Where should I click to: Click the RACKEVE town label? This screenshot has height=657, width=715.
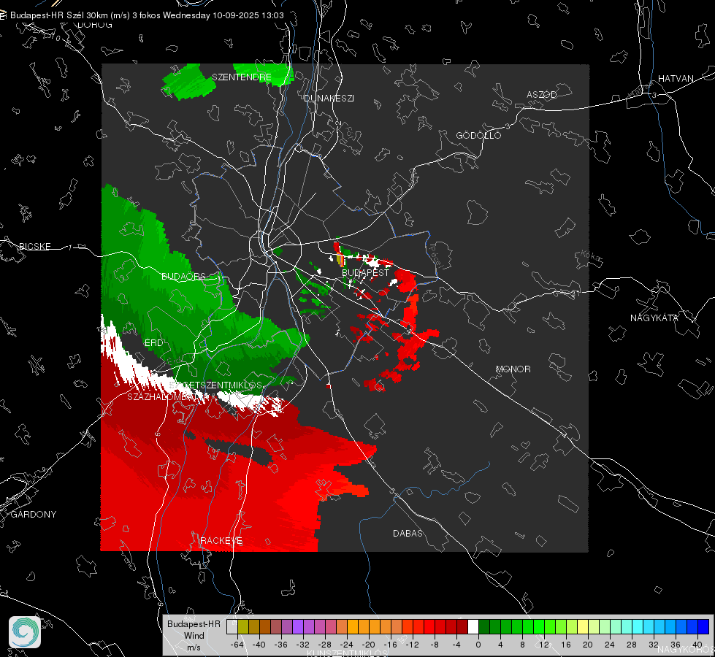coord(221,541)
